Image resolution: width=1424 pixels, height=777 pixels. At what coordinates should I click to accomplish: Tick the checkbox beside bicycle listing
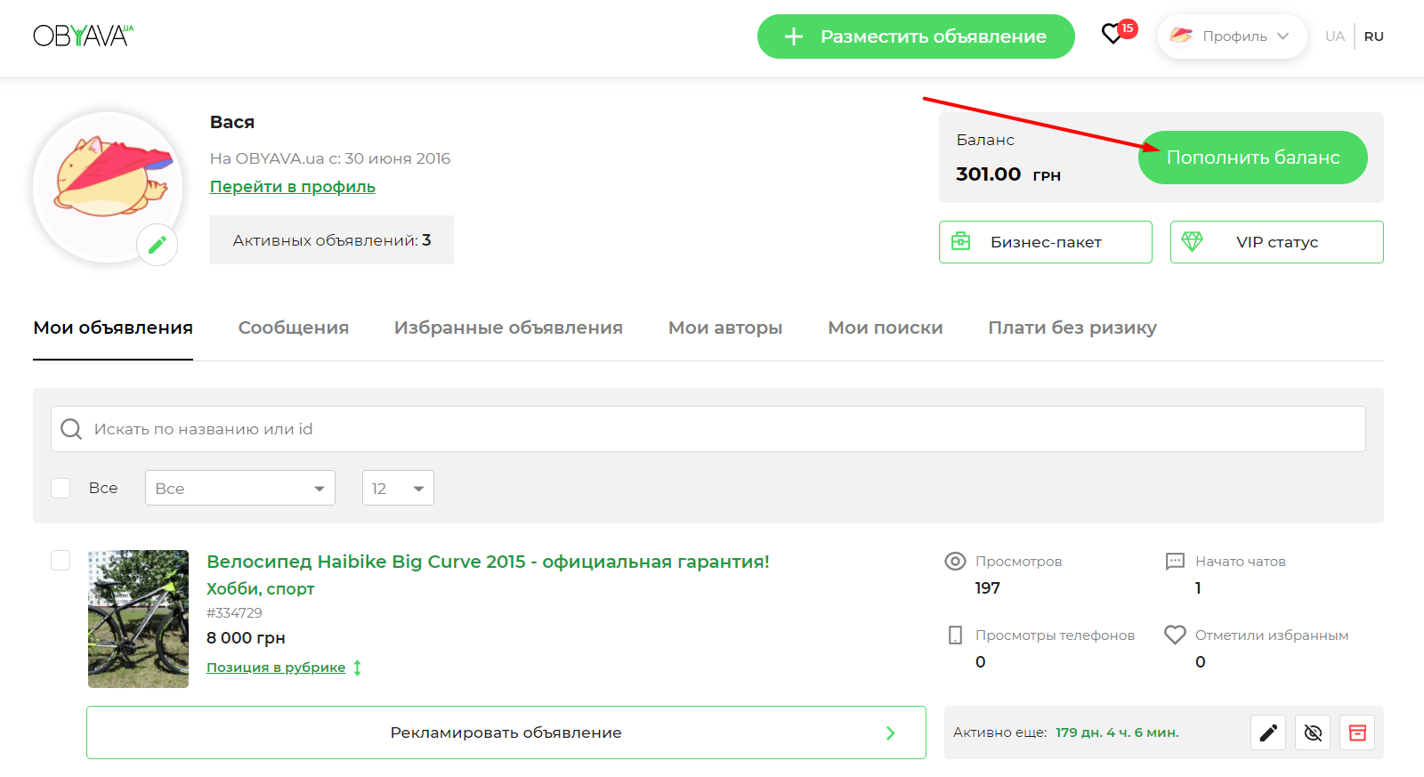[61, 560]
